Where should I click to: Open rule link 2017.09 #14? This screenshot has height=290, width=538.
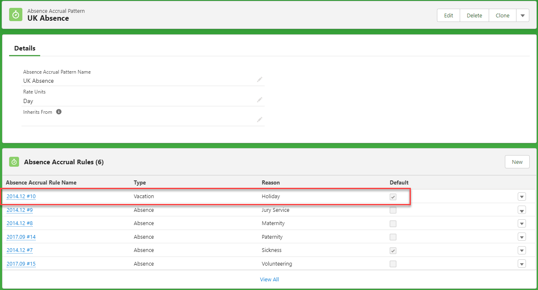click(21, 237)
